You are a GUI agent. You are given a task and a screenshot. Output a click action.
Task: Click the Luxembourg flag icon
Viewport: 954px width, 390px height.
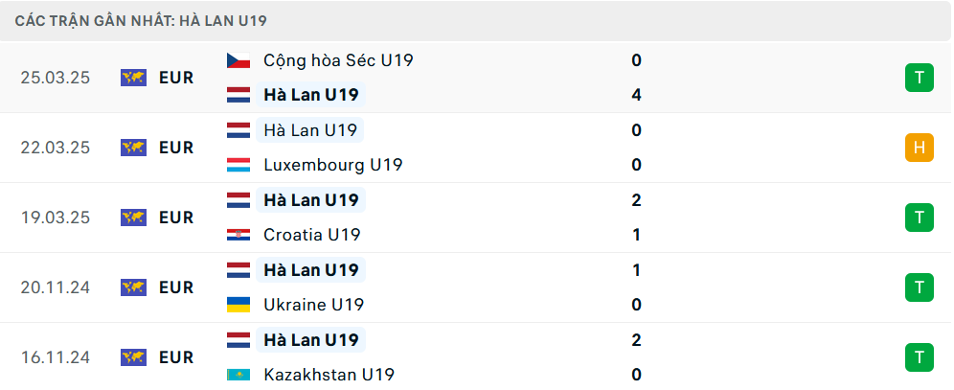click(x=238, y=165)
